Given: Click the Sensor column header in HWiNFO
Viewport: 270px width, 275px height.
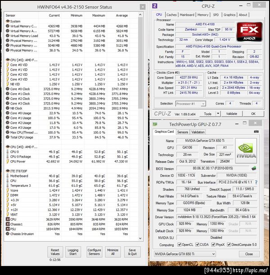Looking at the screenshot, I should point(10,15).
